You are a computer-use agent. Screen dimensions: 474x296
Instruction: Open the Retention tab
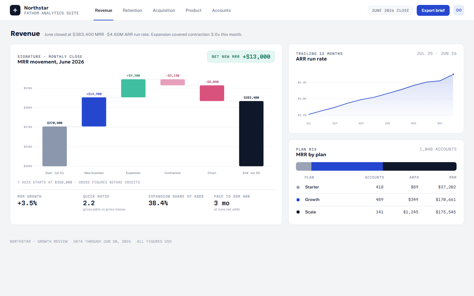[132, 11]
